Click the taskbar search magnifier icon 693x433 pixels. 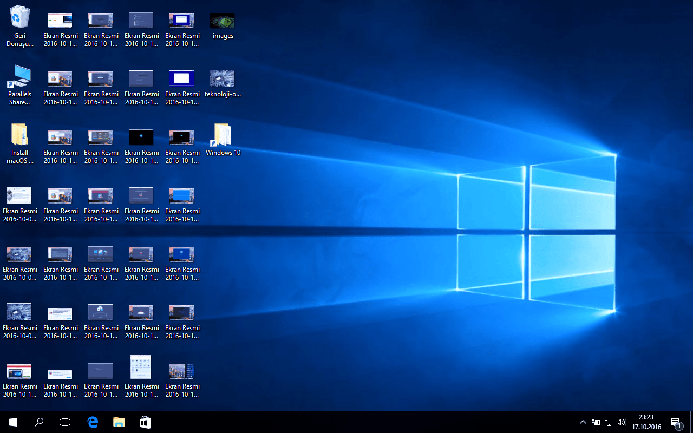click(39, 422)
